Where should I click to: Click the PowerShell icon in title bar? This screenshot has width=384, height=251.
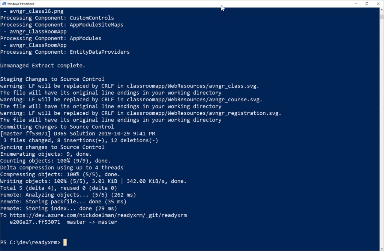(4, 3)
